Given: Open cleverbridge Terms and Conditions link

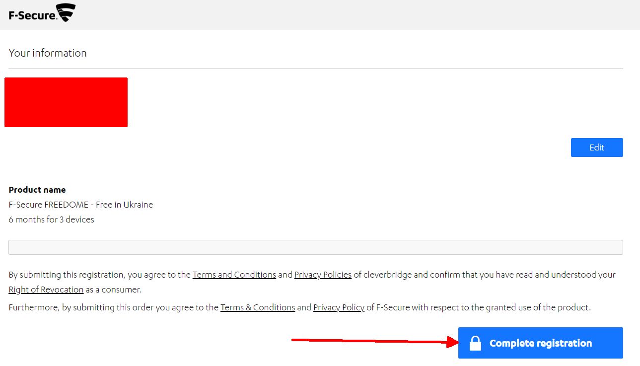Looking at the screenshot, I should click(234, 275).
